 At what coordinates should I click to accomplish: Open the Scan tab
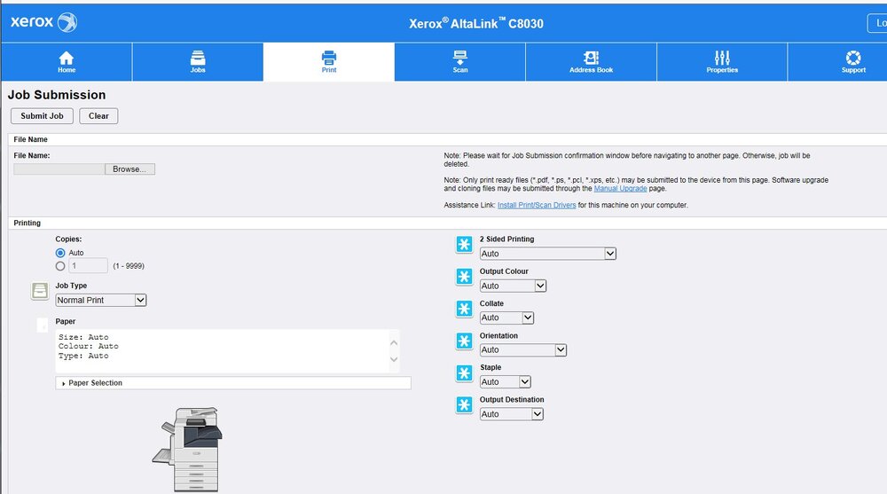click(x=459, y=62)
